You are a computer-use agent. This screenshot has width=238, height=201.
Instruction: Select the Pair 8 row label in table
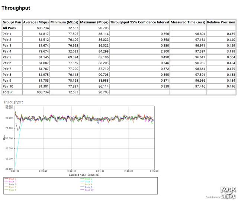[7, 75]
